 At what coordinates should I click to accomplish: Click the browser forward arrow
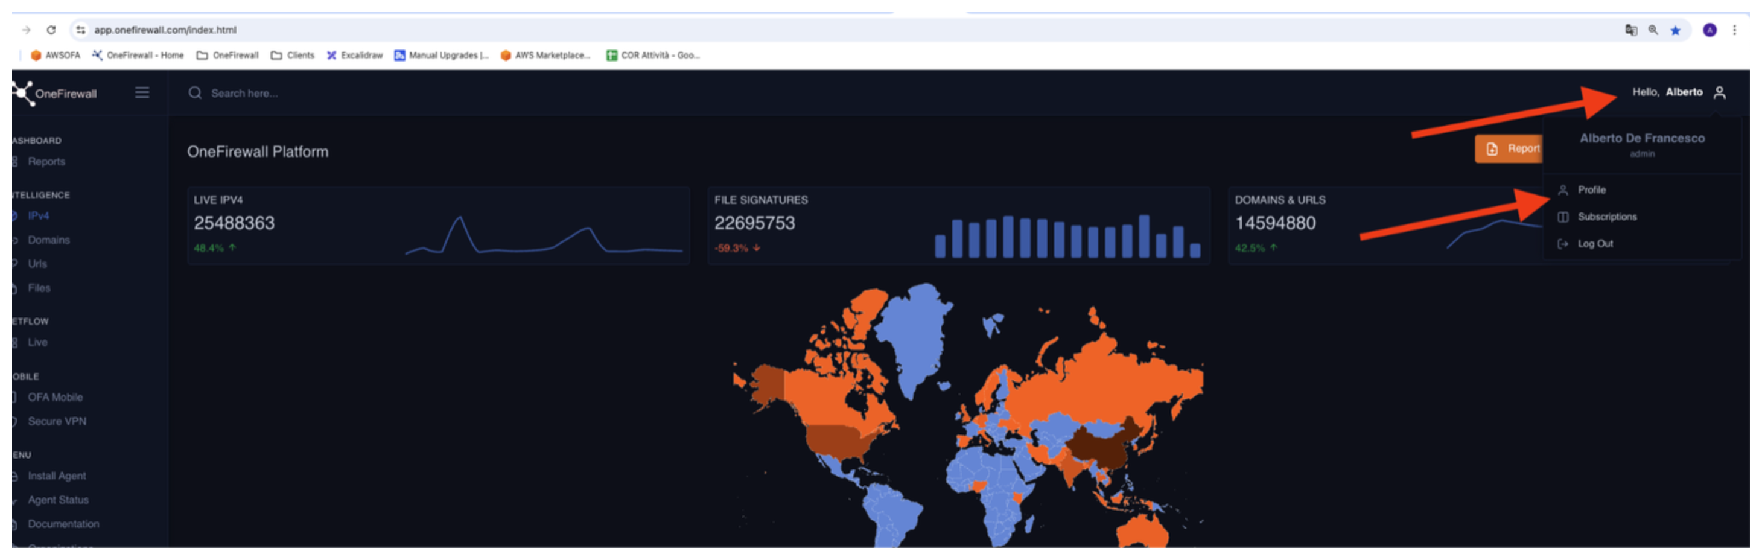26,30
